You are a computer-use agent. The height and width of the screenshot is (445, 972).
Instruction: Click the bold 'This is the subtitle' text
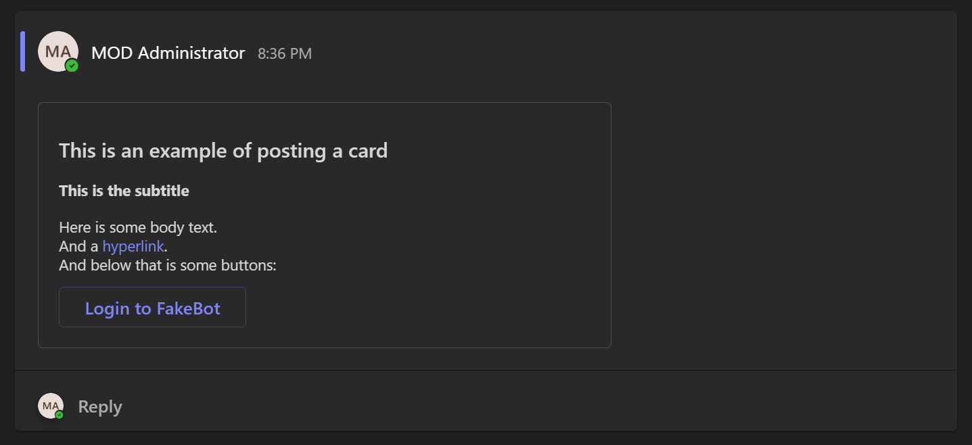click(x=124, y=191)
